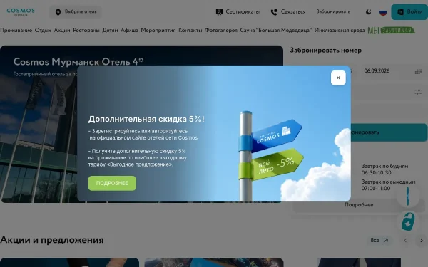Click Завтрак по будням 06:30-10:30 text
This screenshot has height=267, width=428.
tap(384, 169)
